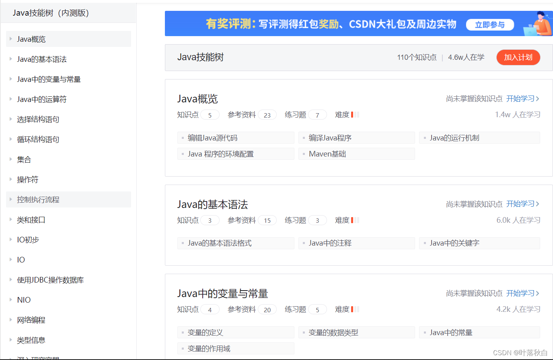Click the 参考资料 count 20 badge
This screenshot has height=360, width=553.
coord(267,310)
